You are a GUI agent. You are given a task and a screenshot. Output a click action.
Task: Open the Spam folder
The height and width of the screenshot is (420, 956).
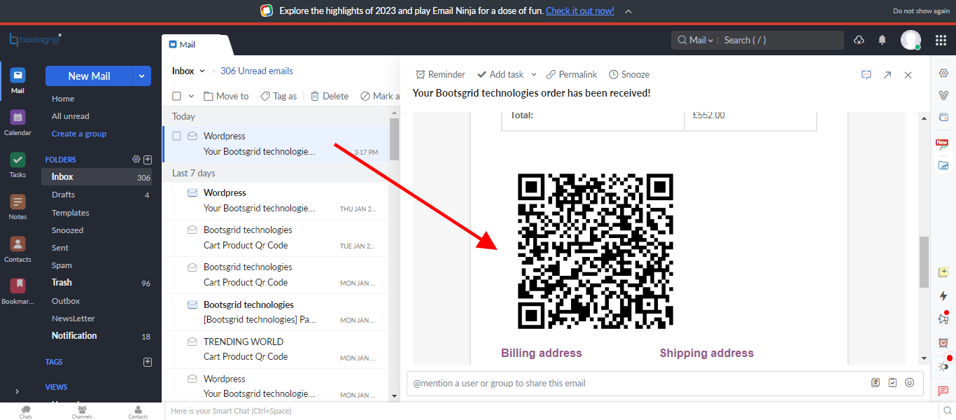point(97,265)
